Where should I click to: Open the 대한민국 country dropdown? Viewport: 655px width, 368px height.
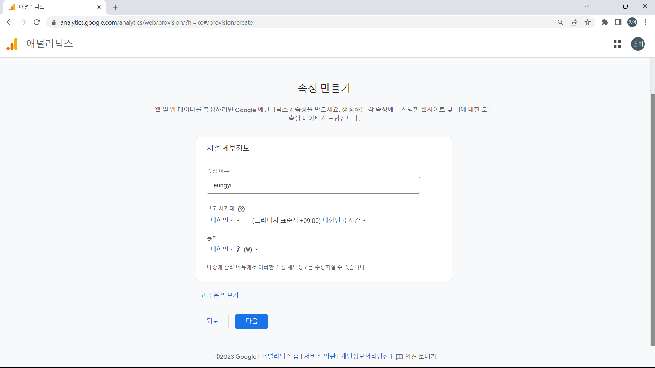point(224,220)
